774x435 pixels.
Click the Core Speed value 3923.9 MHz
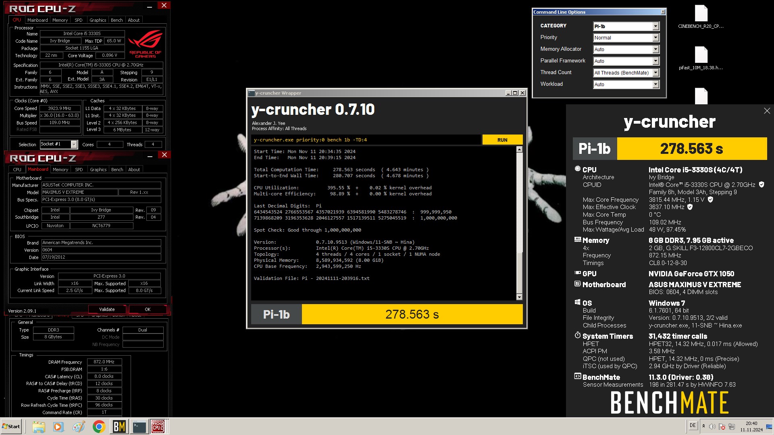pos(60,108)
